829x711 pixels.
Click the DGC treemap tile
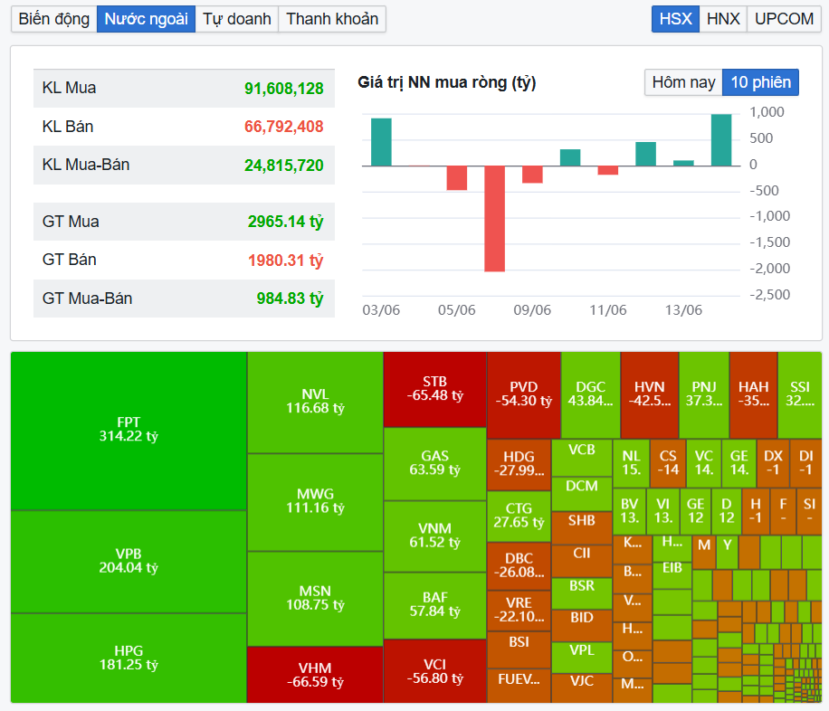(591, 395)
